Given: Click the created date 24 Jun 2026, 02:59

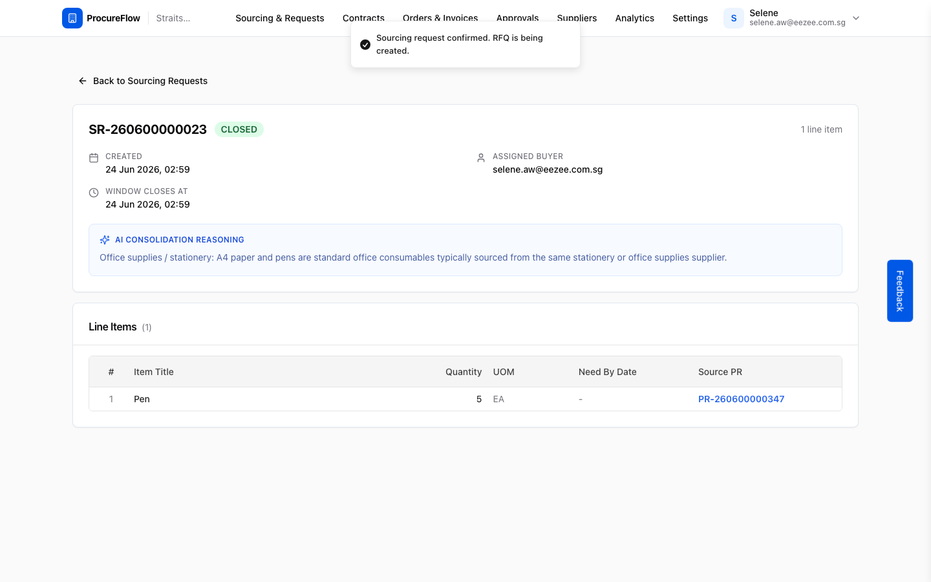Looking at the screenshot, I should click(147, 169).
